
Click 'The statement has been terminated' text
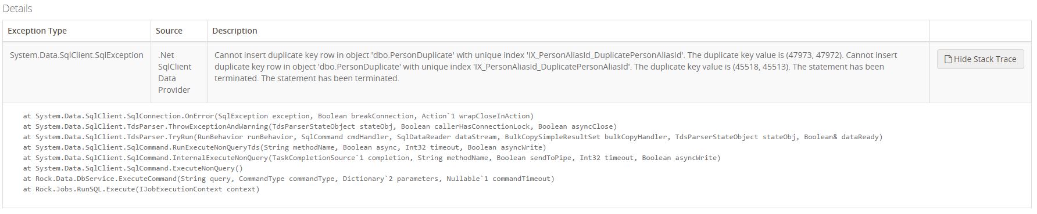coord(838,67)
